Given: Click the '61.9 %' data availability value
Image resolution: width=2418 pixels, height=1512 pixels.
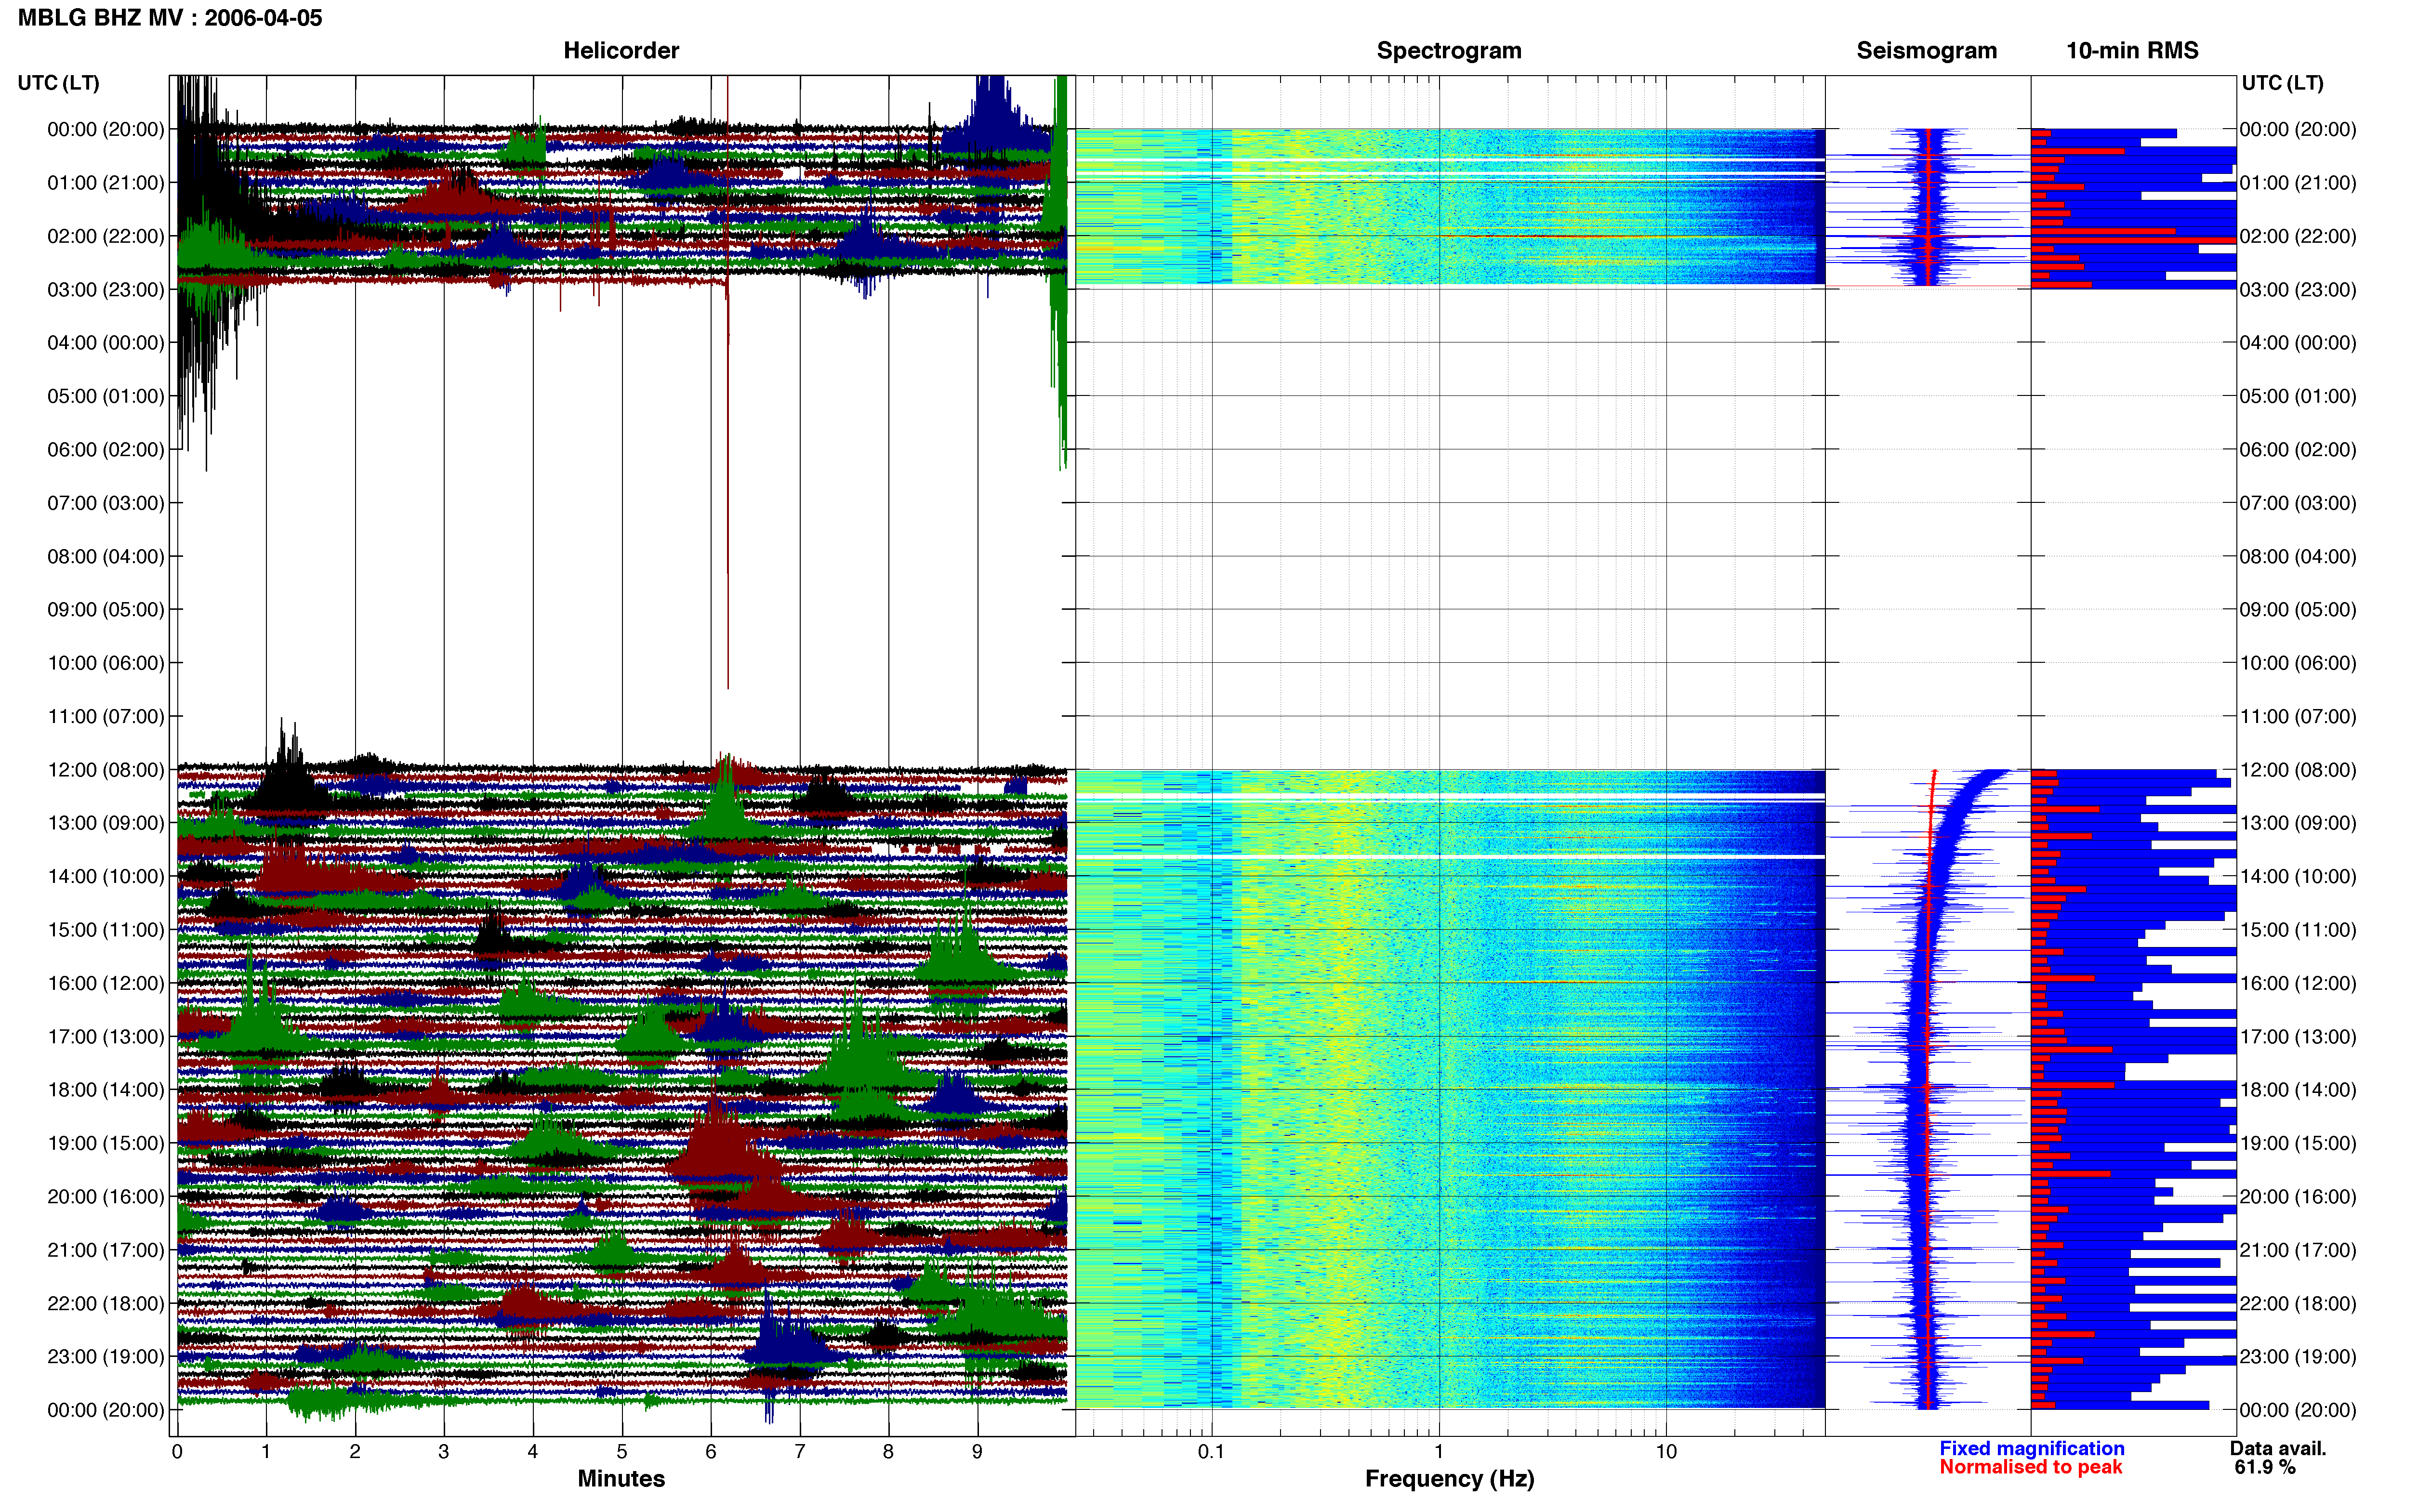Looking at the screenshot, I should pyautogui.click(x=2265, y=1467).
